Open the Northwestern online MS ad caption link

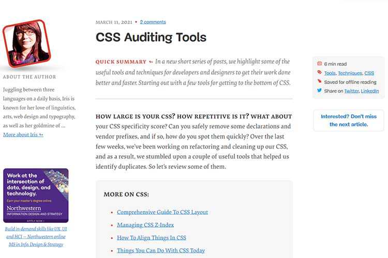tap(36, 237)
